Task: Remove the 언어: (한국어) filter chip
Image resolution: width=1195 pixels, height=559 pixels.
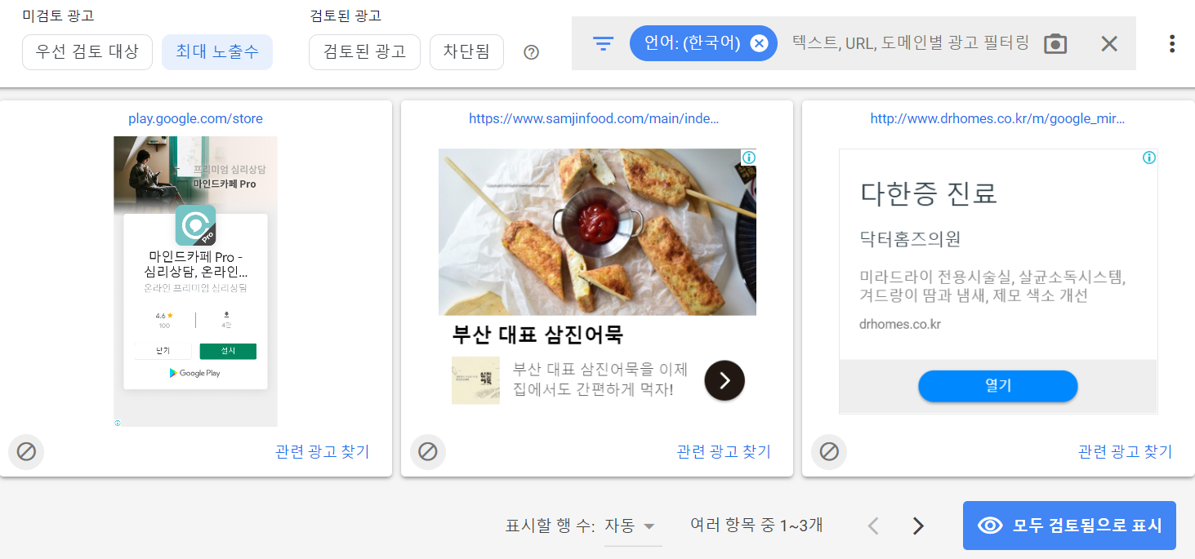Action: click(x=759, y=43)
